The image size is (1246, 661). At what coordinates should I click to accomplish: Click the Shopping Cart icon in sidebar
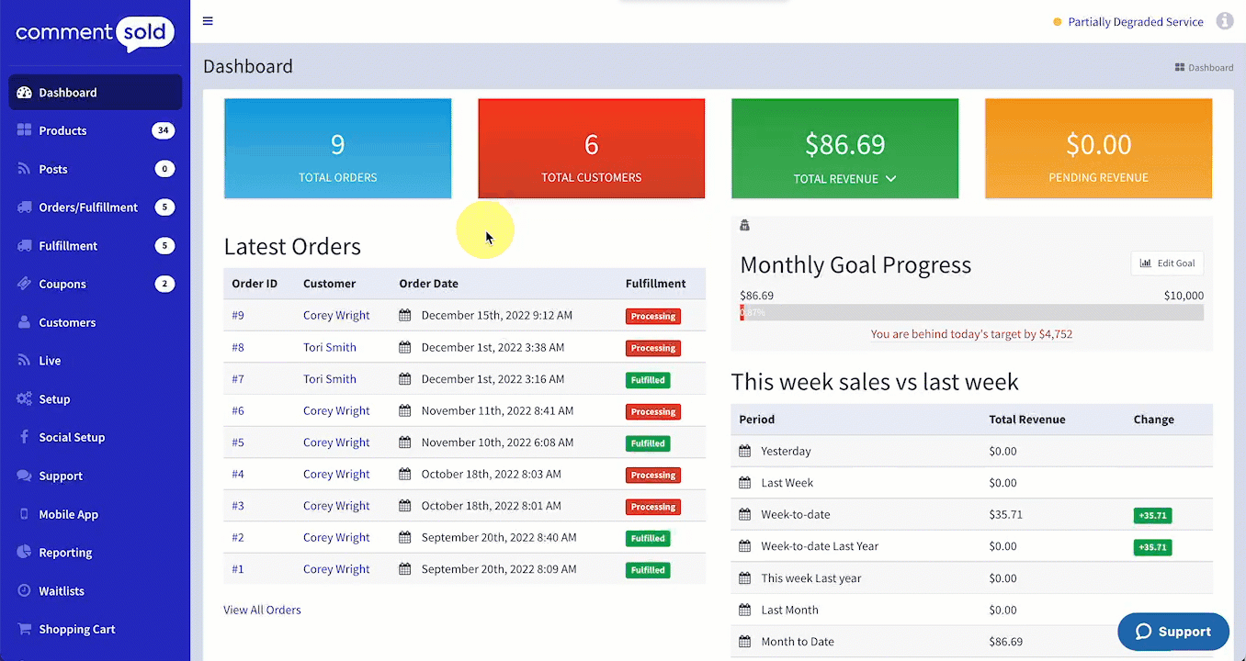[x=24, y=629]
